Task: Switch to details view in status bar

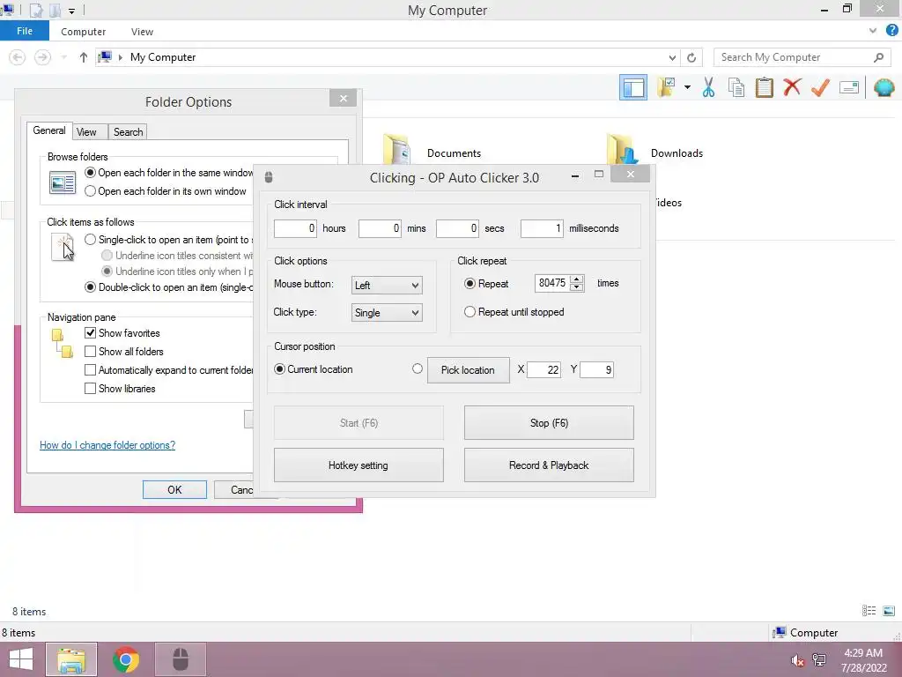Action: pos(869,612)
